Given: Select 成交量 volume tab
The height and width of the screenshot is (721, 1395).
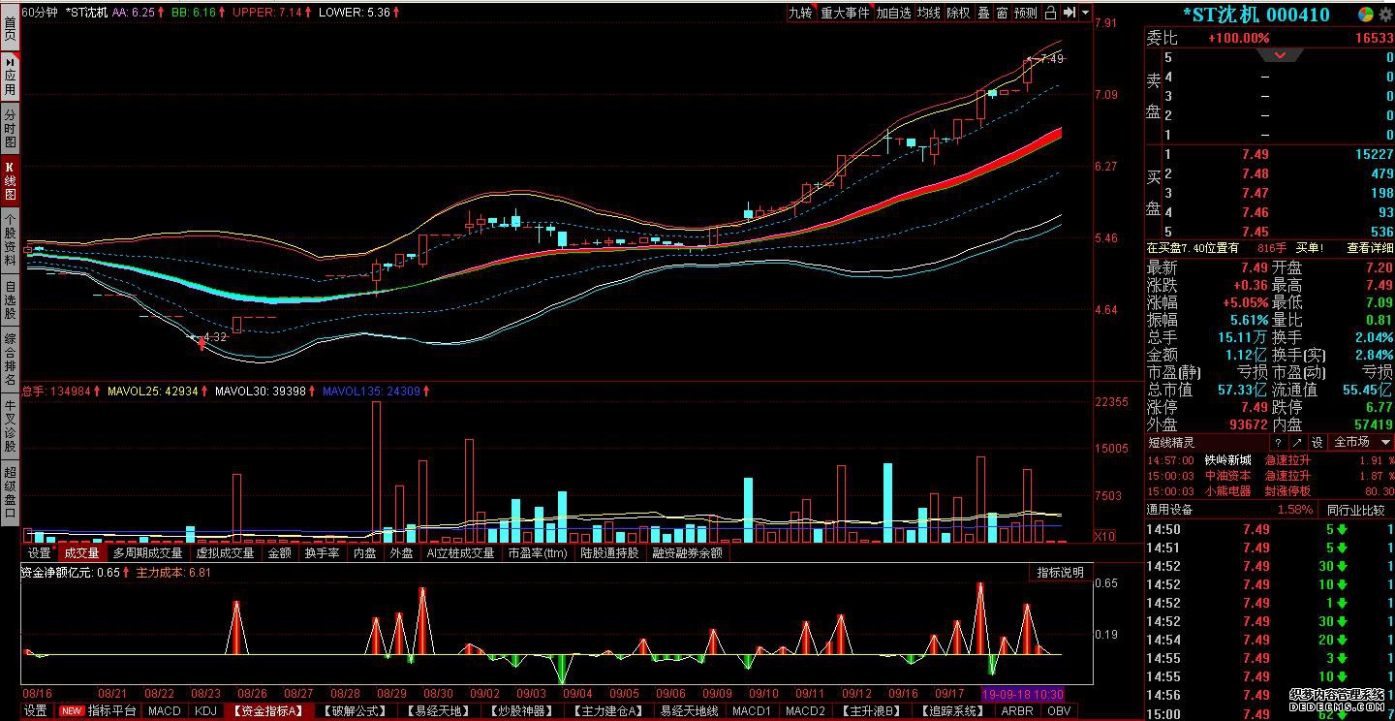Looking at the screenshot, I should (81, 553).
